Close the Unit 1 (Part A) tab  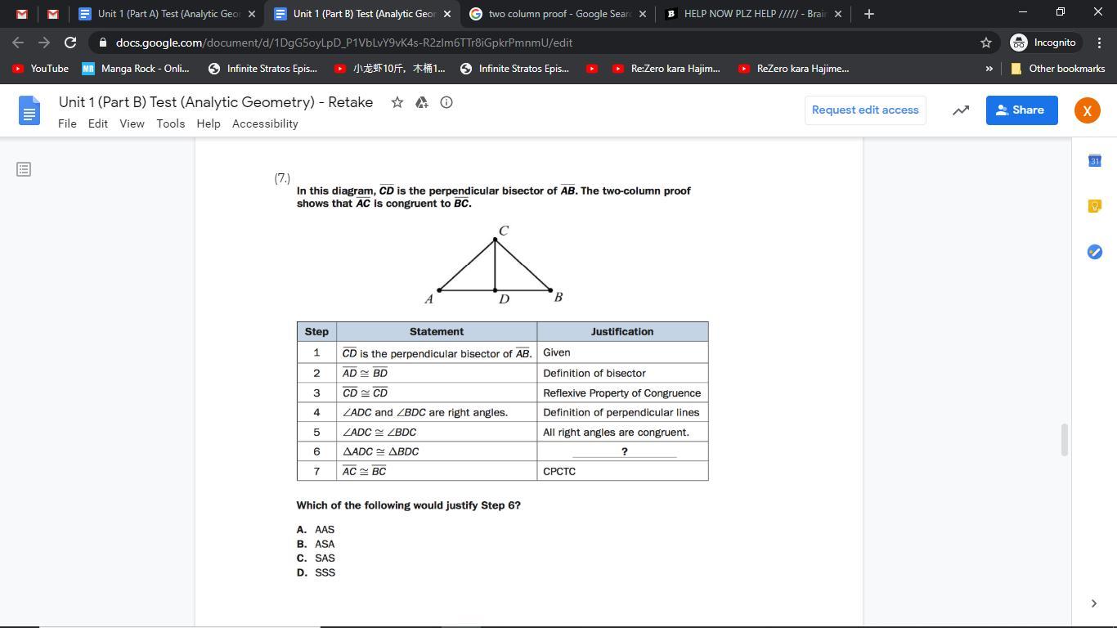click(x=252, y=14)
